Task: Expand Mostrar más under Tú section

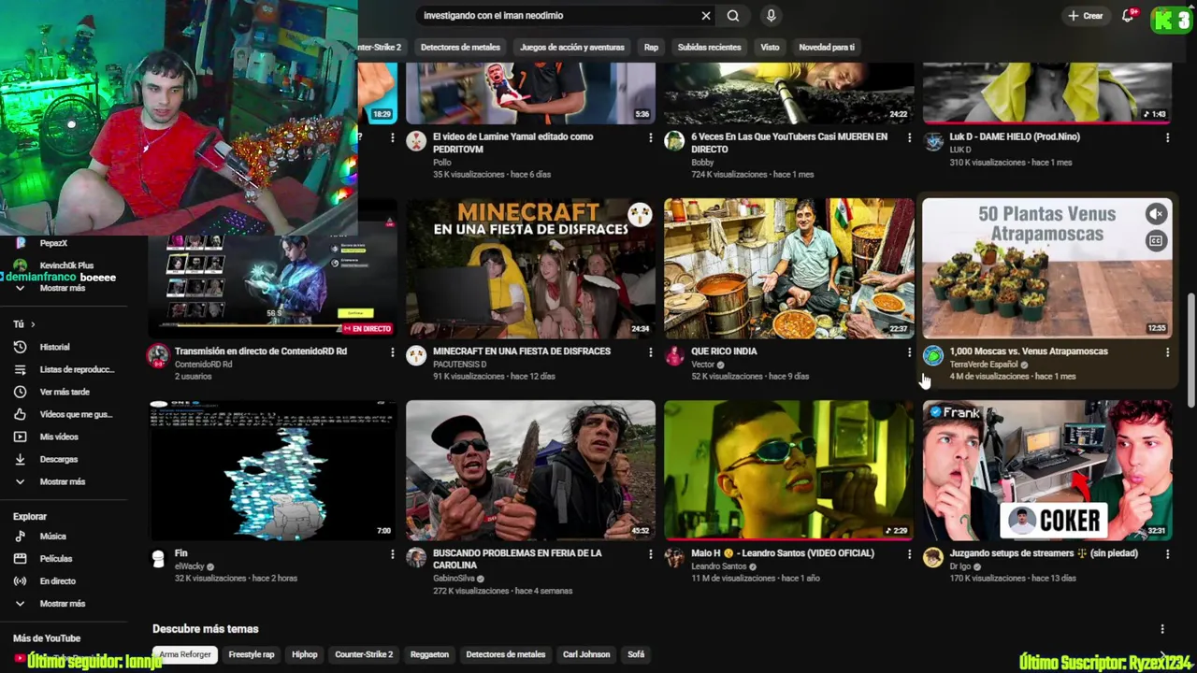Action: 64,481
